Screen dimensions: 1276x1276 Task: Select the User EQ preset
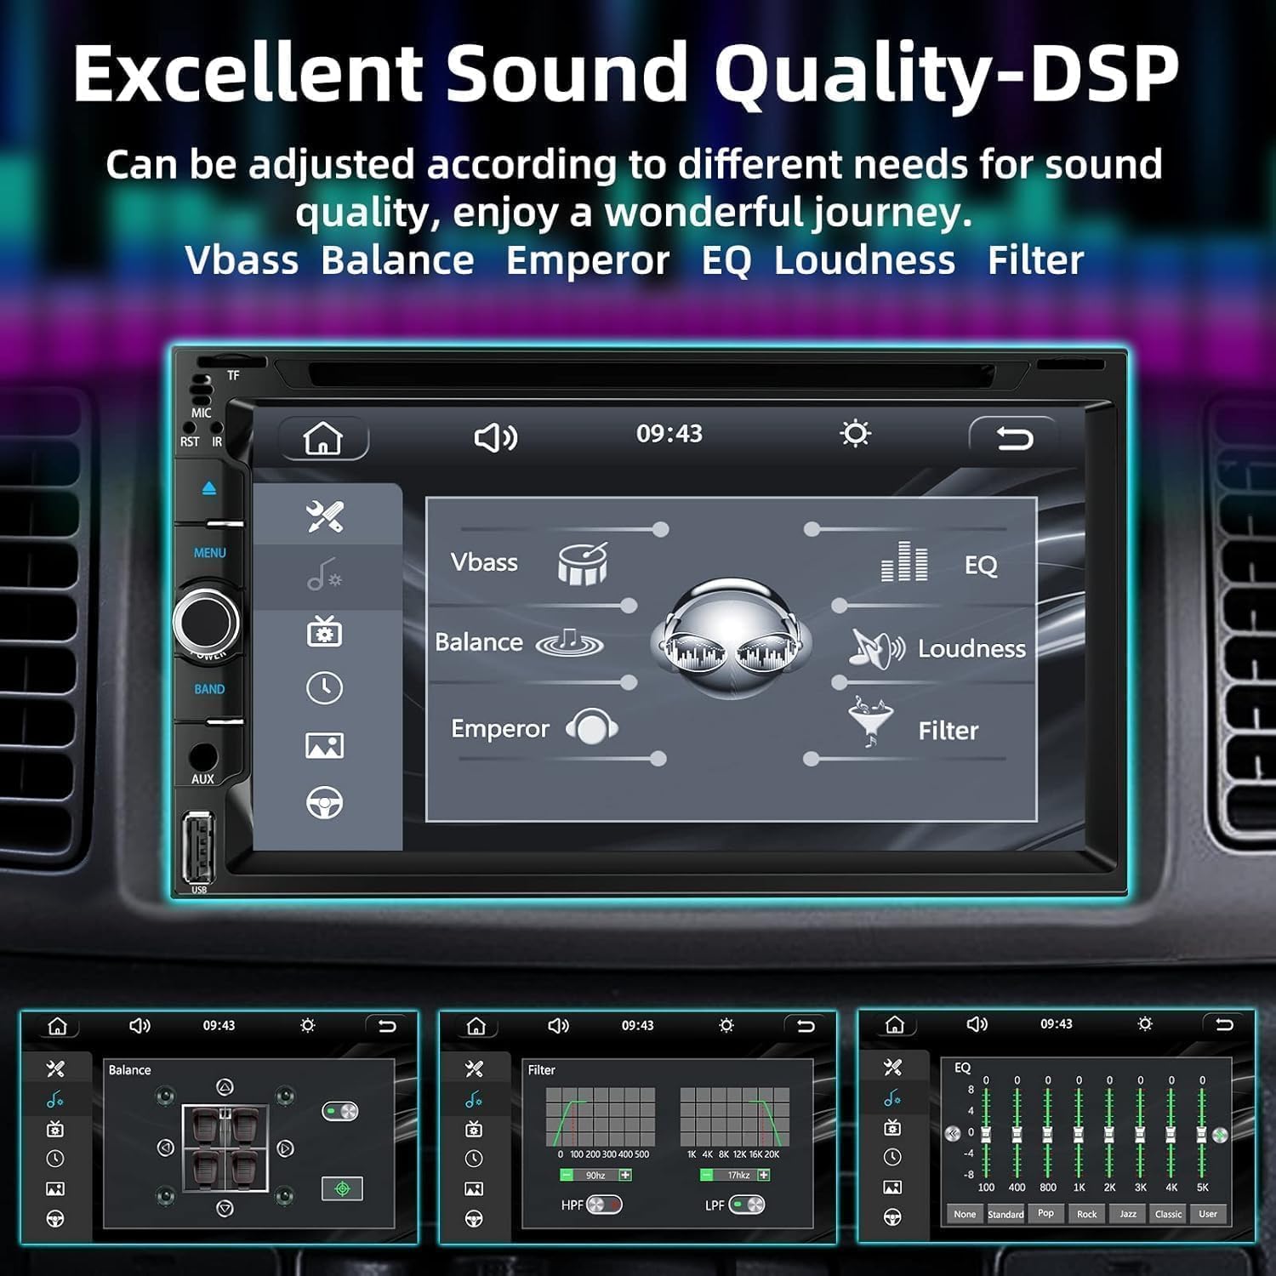click(1208, 1214)
